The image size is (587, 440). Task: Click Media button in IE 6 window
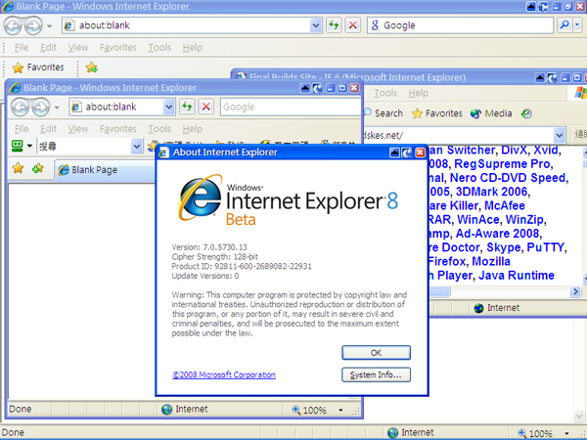(491, 113)
